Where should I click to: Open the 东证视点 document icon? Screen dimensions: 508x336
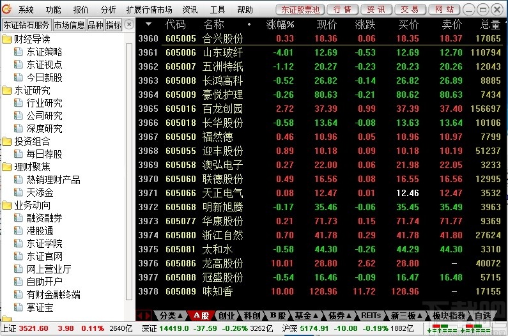click(19, 65)
